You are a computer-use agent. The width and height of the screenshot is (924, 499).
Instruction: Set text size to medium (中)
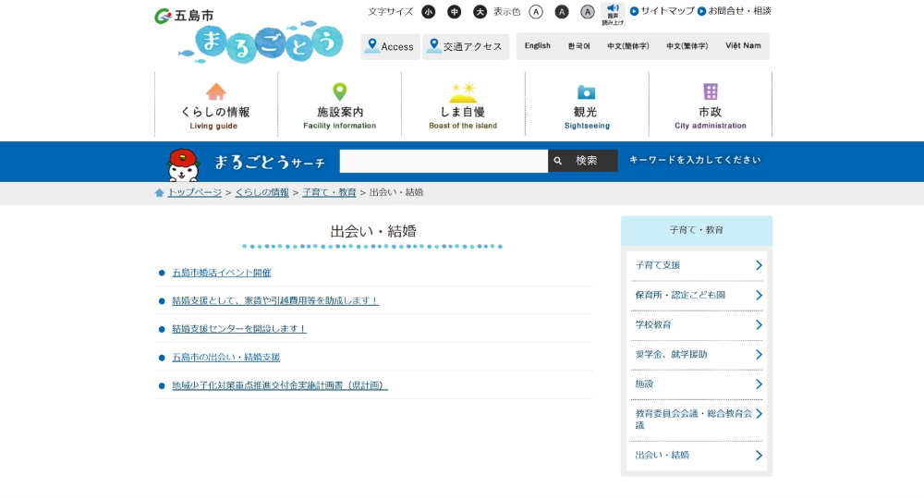pyautogui.click(x=455, y=12)
